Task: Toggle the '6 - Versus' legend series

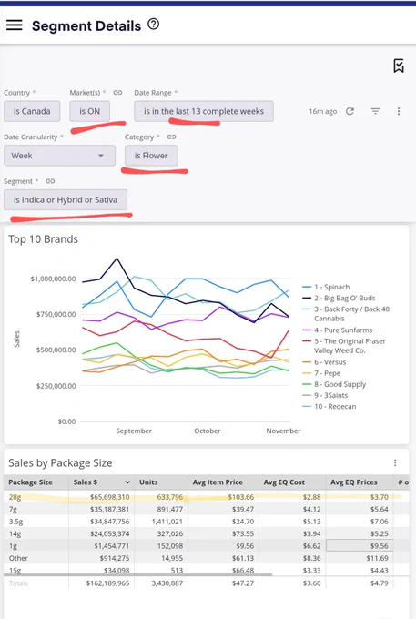Action: point(324,362)
